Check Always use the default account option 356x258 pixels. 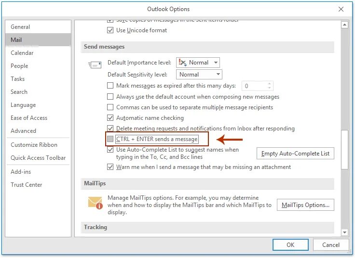tap(110, 97)
